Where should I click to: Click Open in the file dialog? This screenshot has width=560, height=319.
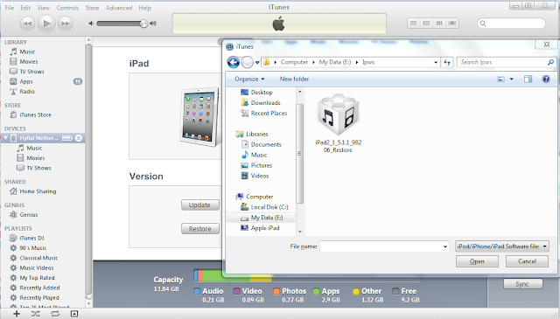[x=477, y=261]
